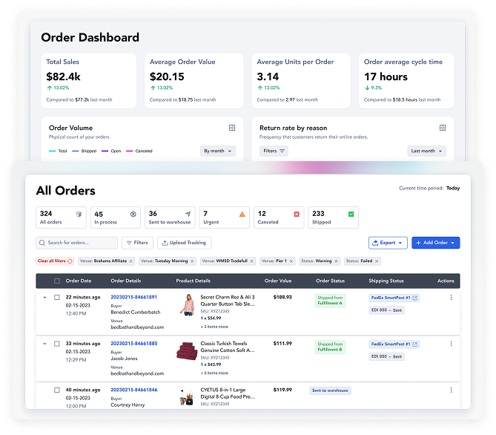Click the Upload Tracking button

[x=184, y=243]
